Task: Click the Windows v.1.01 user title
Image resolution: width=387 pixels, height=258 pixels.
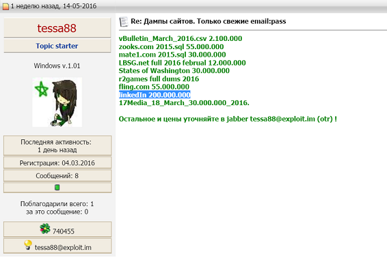Action: click(57, 66)
